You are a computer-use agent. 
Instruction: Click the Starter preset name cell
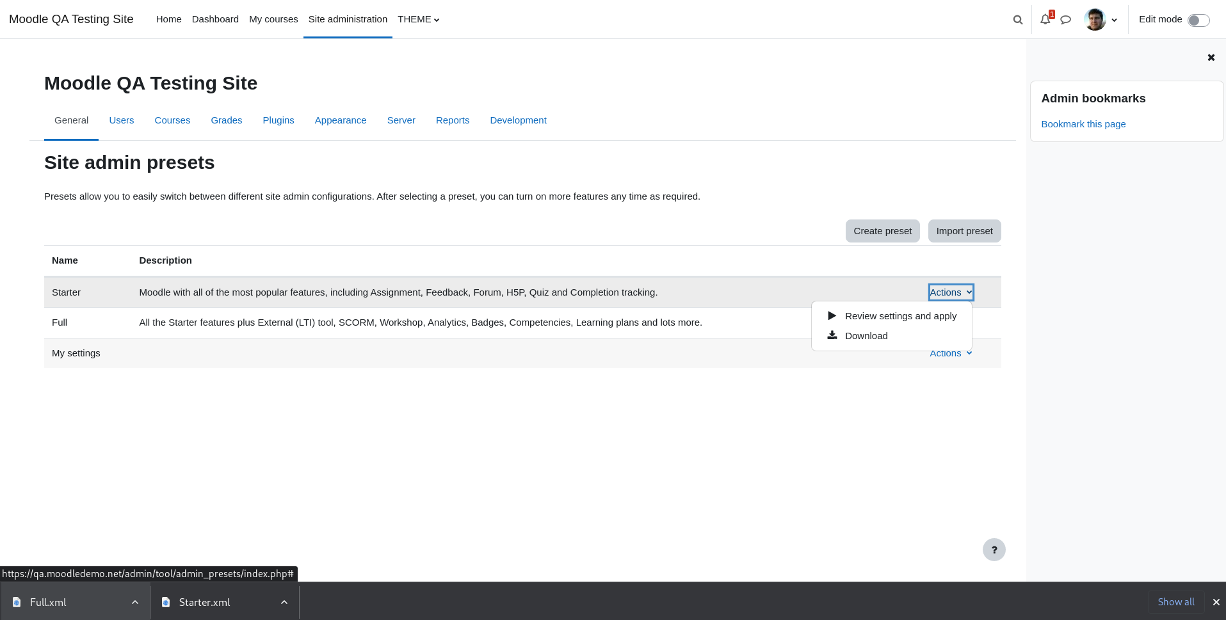(66, 292)
